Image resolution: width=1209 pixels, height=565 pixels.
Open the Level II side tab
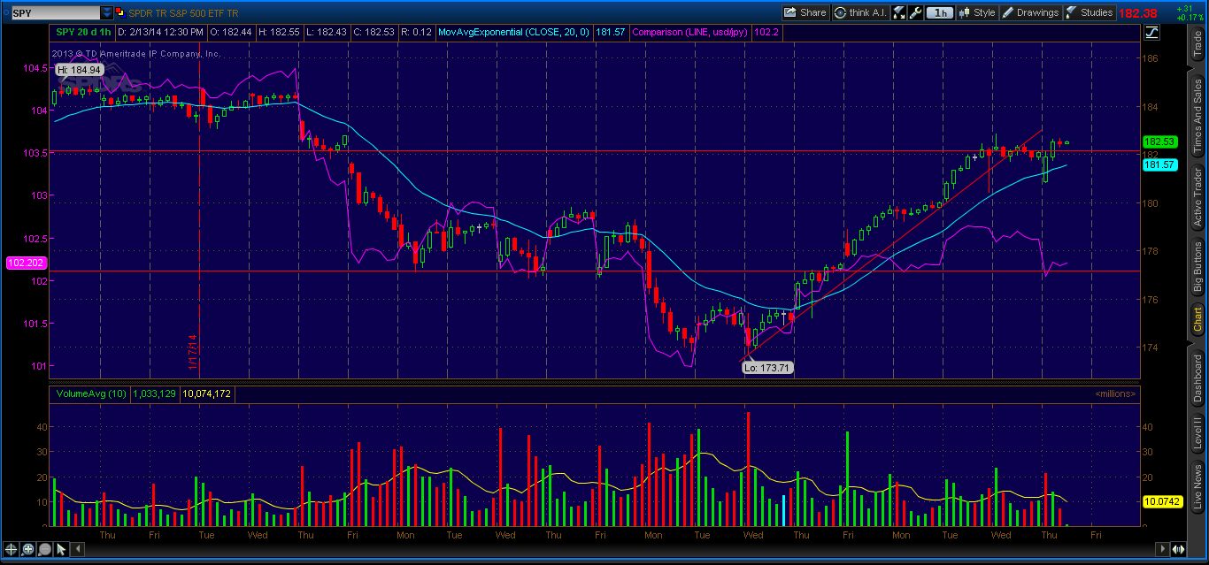[1197, 434]
